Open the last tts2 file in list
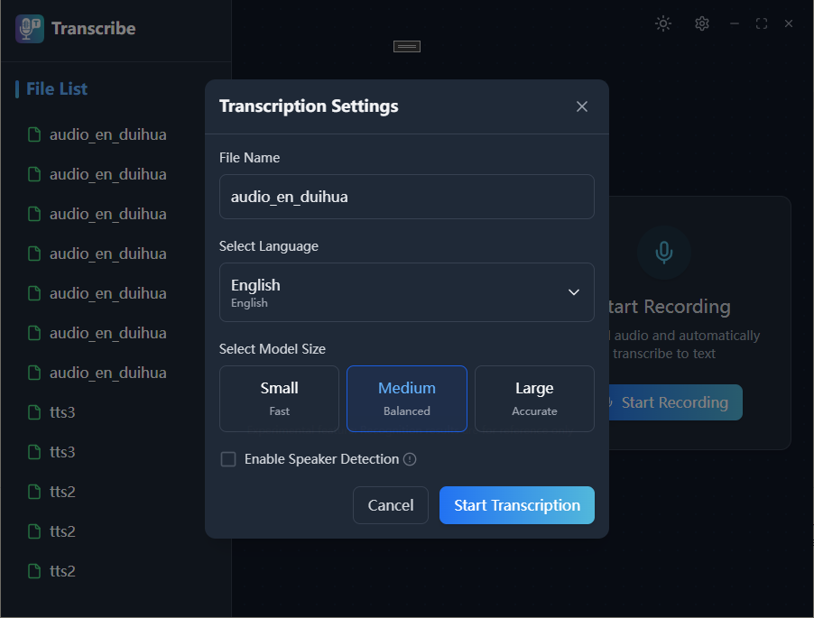Viewport: 814px width, 618px height. 52,571
